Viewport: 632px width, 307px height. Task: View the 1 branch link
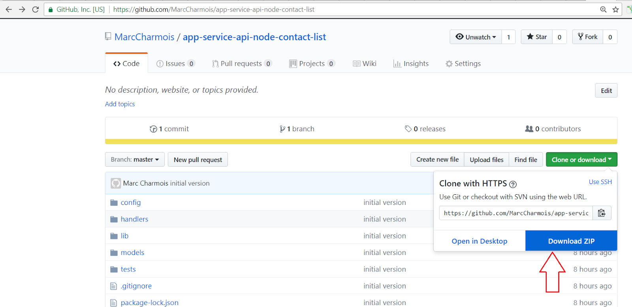[297, 129]
